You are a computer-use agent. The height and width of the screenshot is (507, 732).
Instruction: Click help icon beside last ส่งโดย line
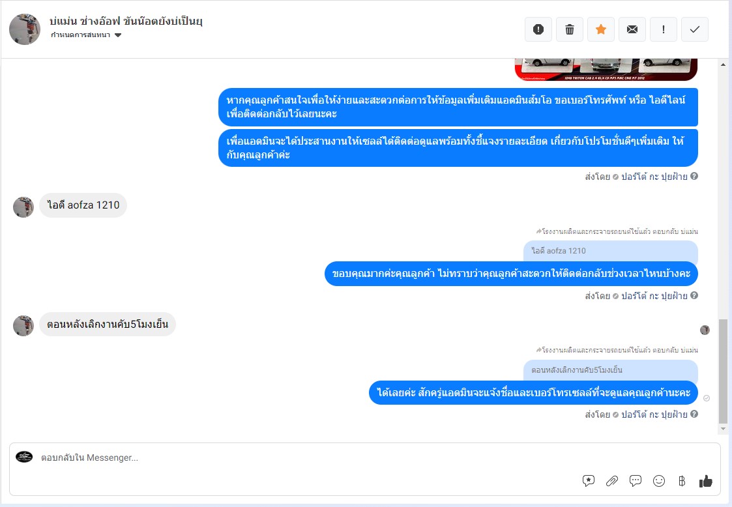click(694, 414)
